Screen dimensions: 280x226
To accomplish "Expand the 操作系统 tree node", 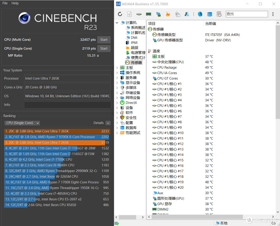I will click(117, 72).
